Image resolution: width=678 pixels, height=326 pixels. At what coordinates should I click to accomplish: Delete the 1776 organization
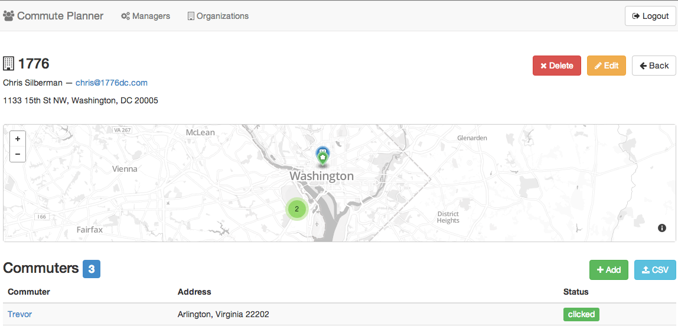[x=557, y=66]
